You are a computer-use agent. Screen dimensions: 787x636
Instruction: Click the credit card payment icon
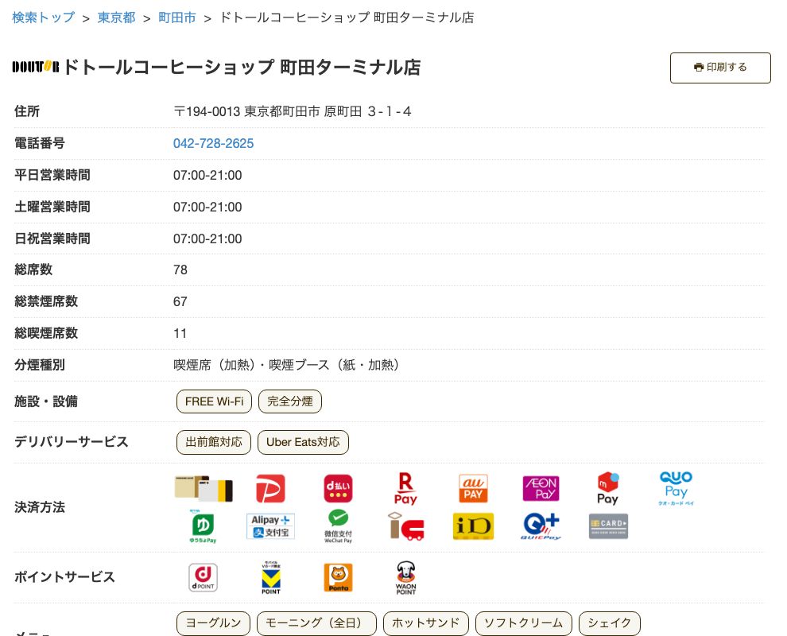click(204, 488)
